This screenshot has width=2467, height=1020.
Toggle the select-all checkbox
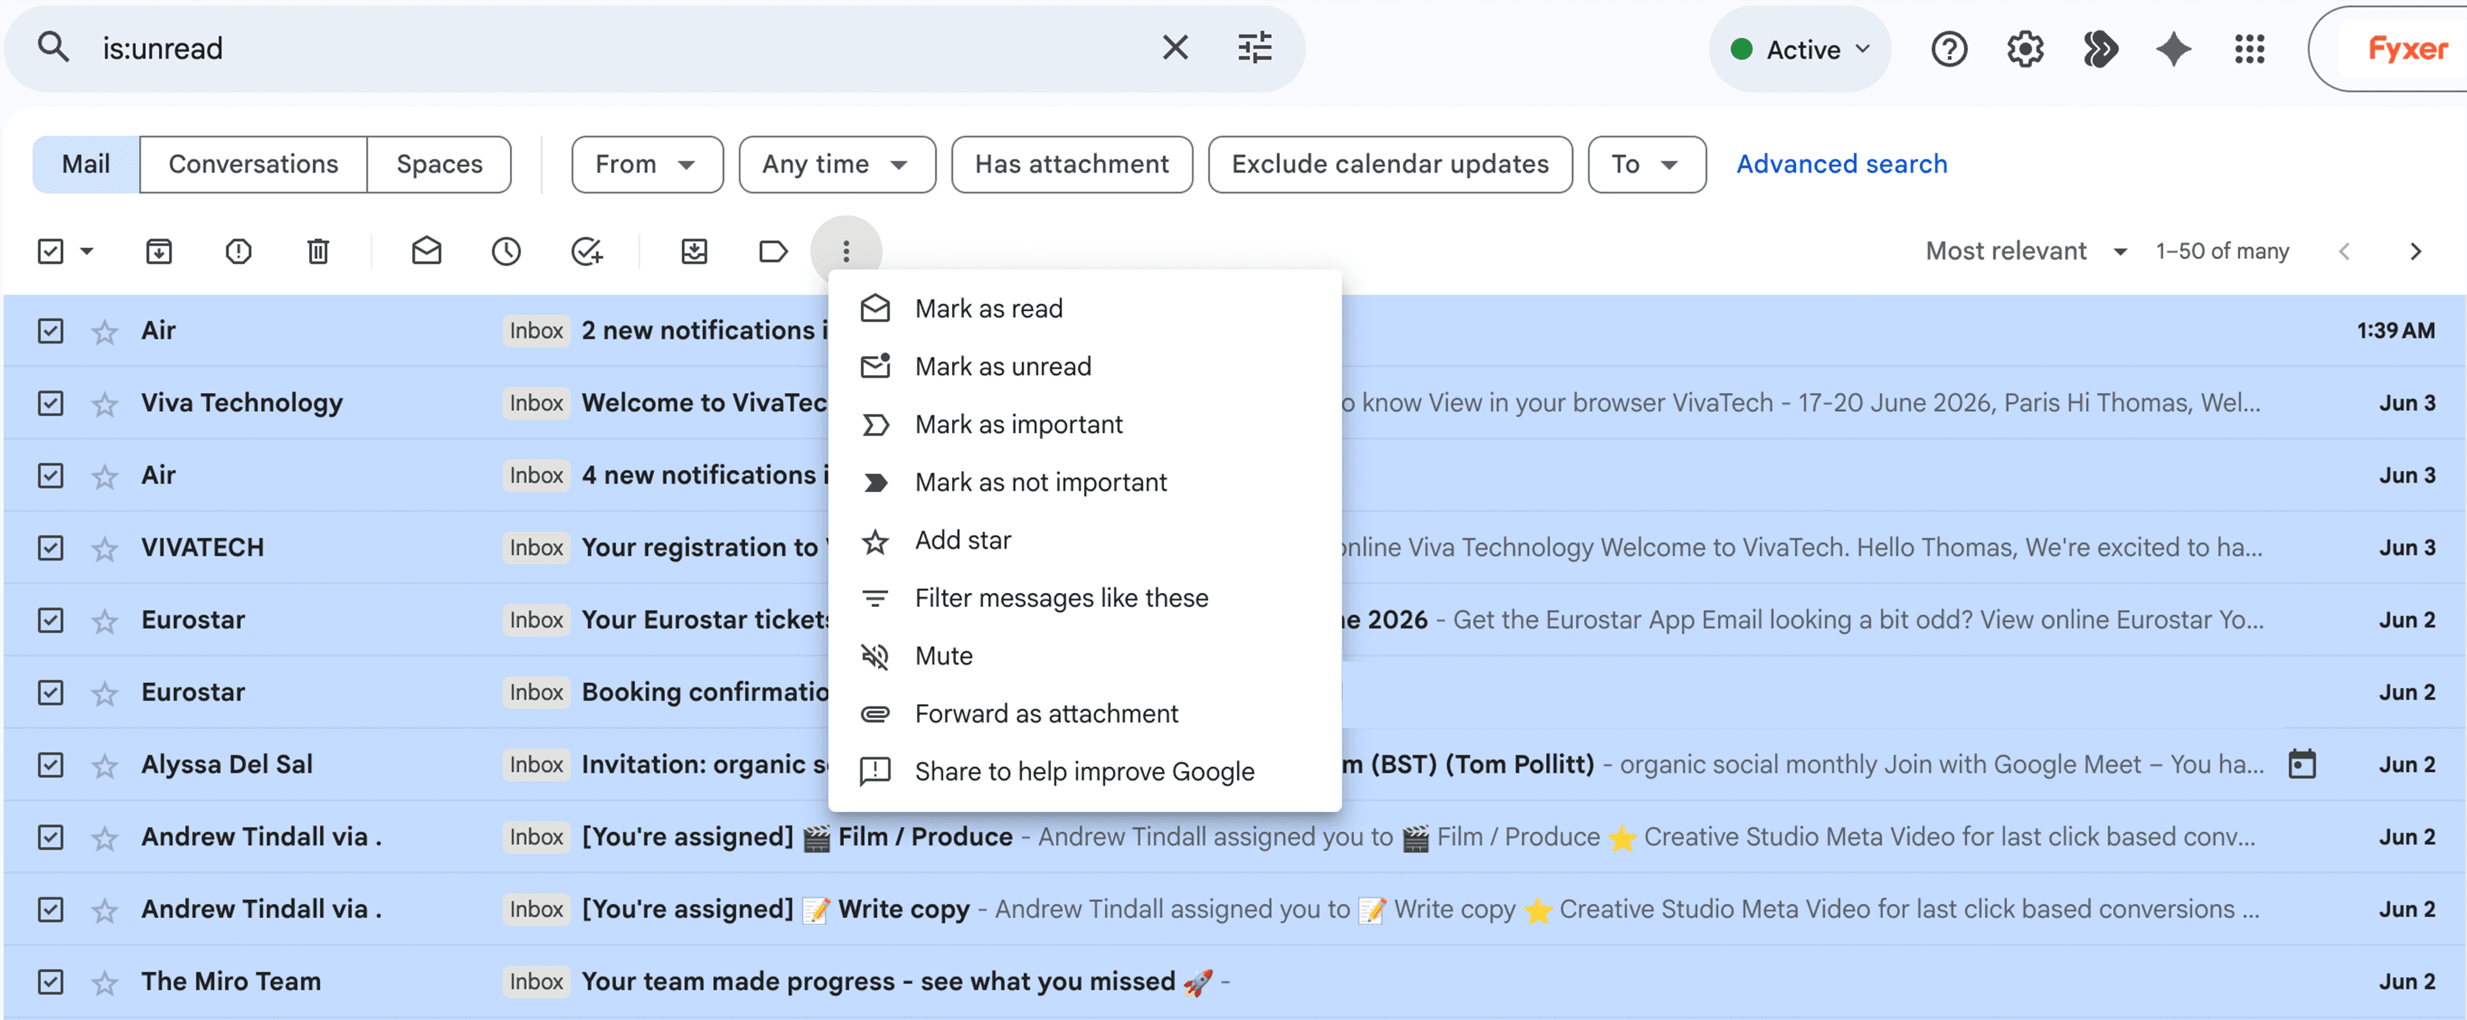point(50,251)
